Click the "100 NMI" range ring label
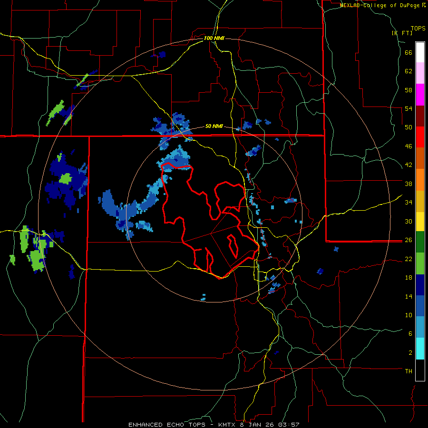This screenshot has height=428, width=428. [x=214, y=38]
